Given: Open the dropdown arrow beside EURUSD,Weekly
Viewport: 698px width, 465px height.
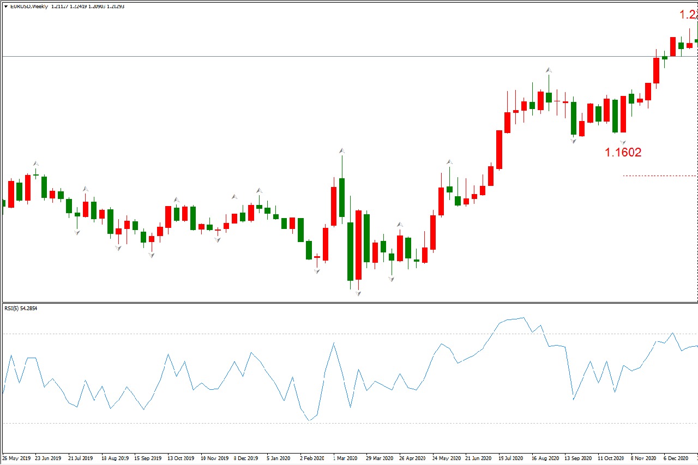Looking at the screenshot, I should (6, 7).
